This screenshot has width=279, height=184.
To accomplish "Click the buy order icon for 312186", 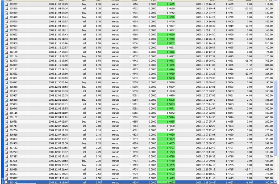I will click(x=6, y=56).
